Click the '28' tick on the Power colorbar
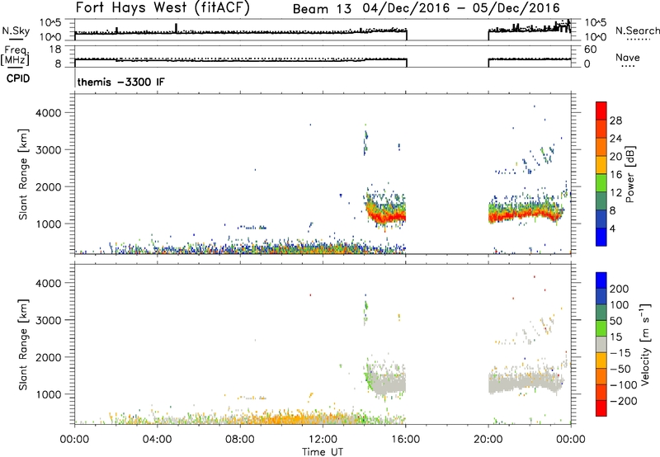The height and width of the screenshot is (457, 660). pos(615,120)
